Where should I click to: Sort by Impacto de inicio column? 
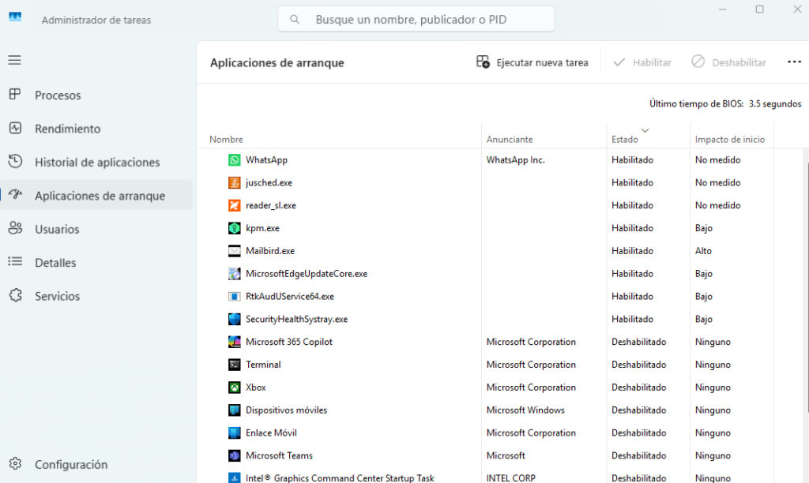pyautogui.click(x=729, y=140)
